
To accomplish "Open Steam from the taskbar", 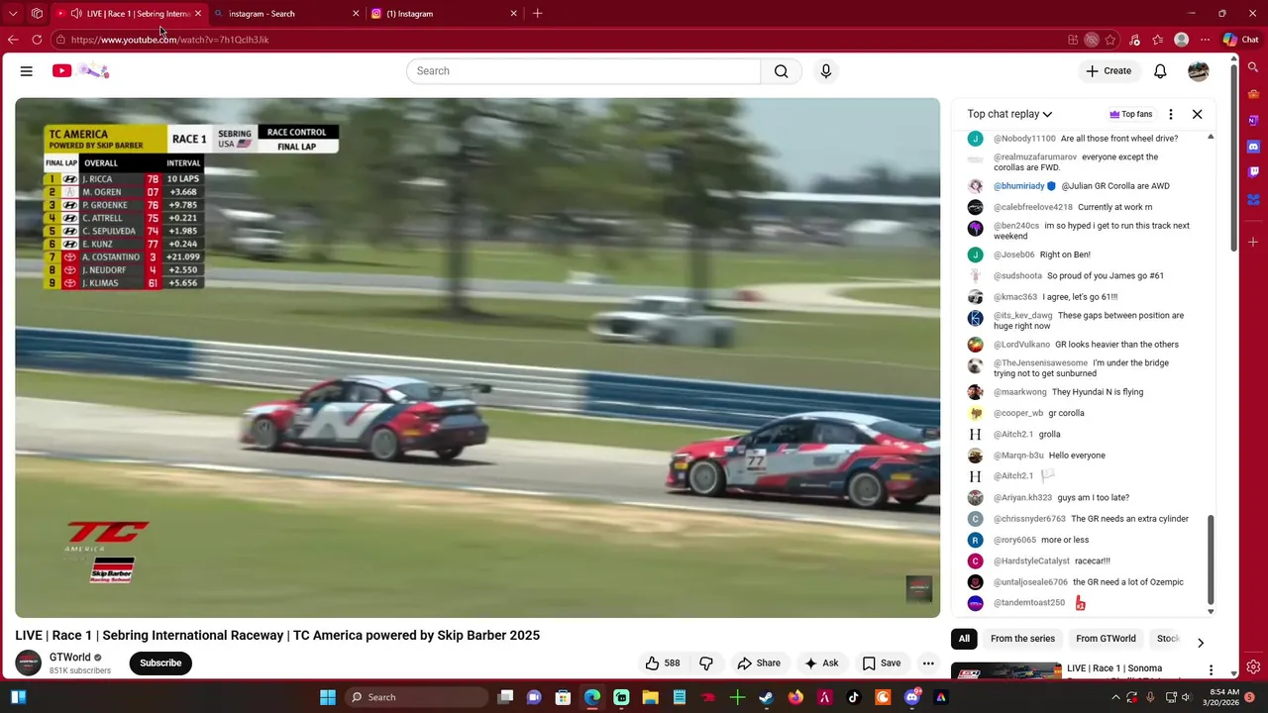I will point(766,697).
